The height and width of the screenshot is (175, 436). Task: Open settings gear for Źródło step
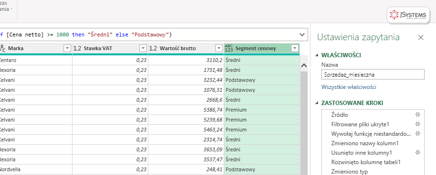418,114
